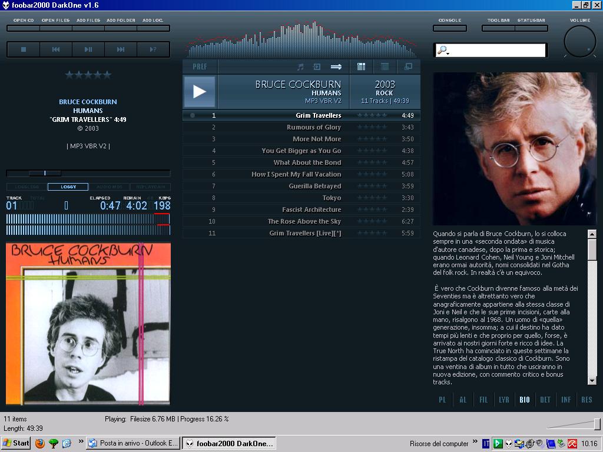603x452 pixels.
Task: Skip to the previous track
Action: [x=56, y=49]
